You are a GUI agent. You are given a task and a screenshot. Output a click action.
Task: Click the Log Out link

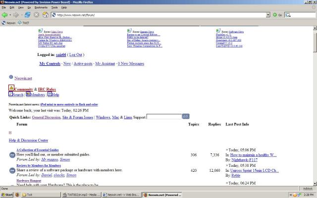point(75,54)
